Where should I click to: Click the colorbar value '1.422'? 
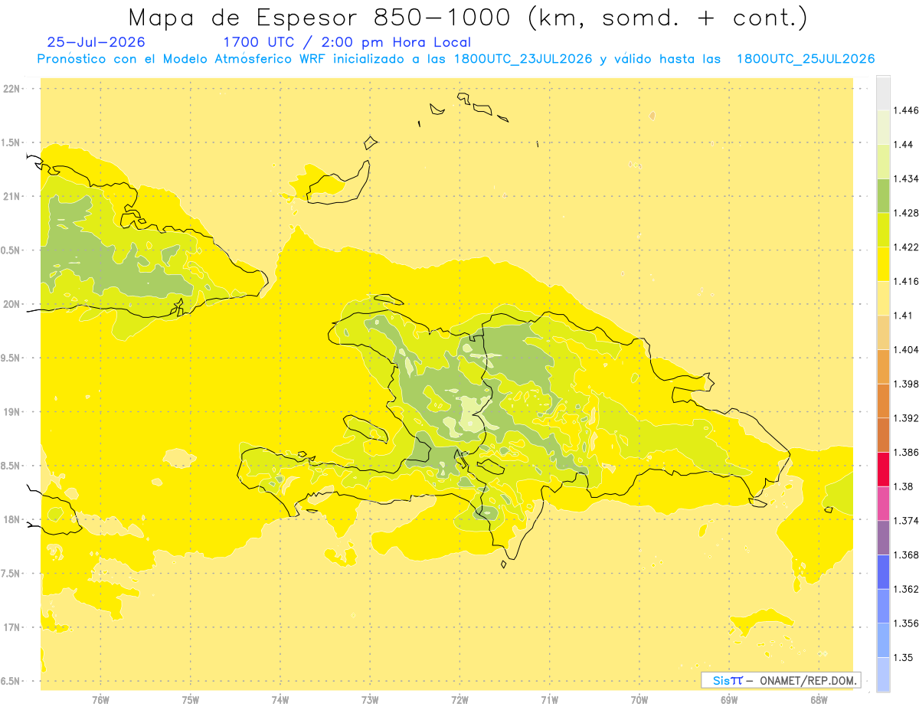point(908,247)
